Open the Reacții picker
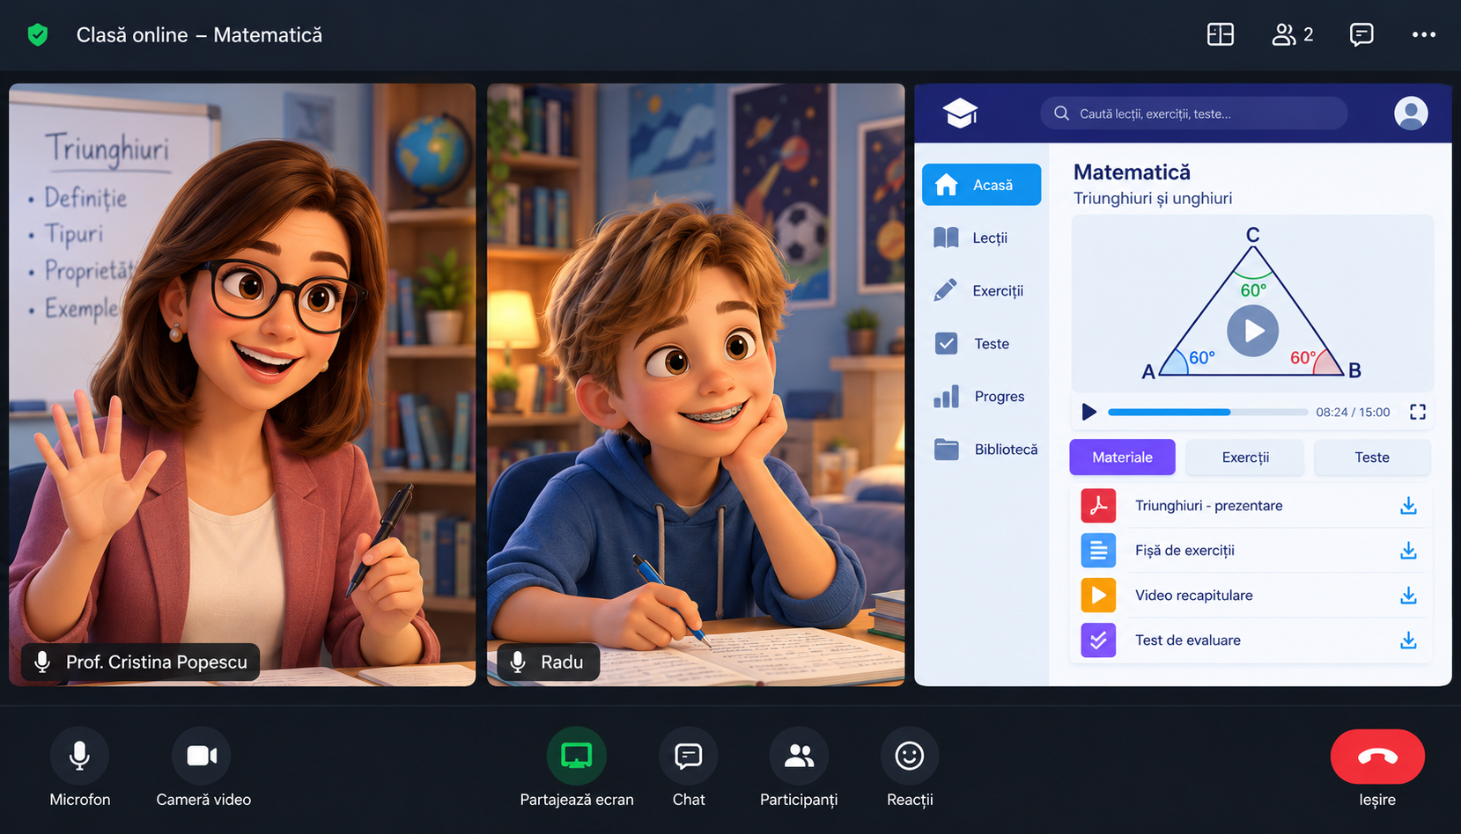The width and height of the screenshot is (1461, 834). 909,756
